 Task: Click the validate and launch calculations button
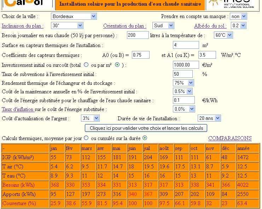pos(146,128)
